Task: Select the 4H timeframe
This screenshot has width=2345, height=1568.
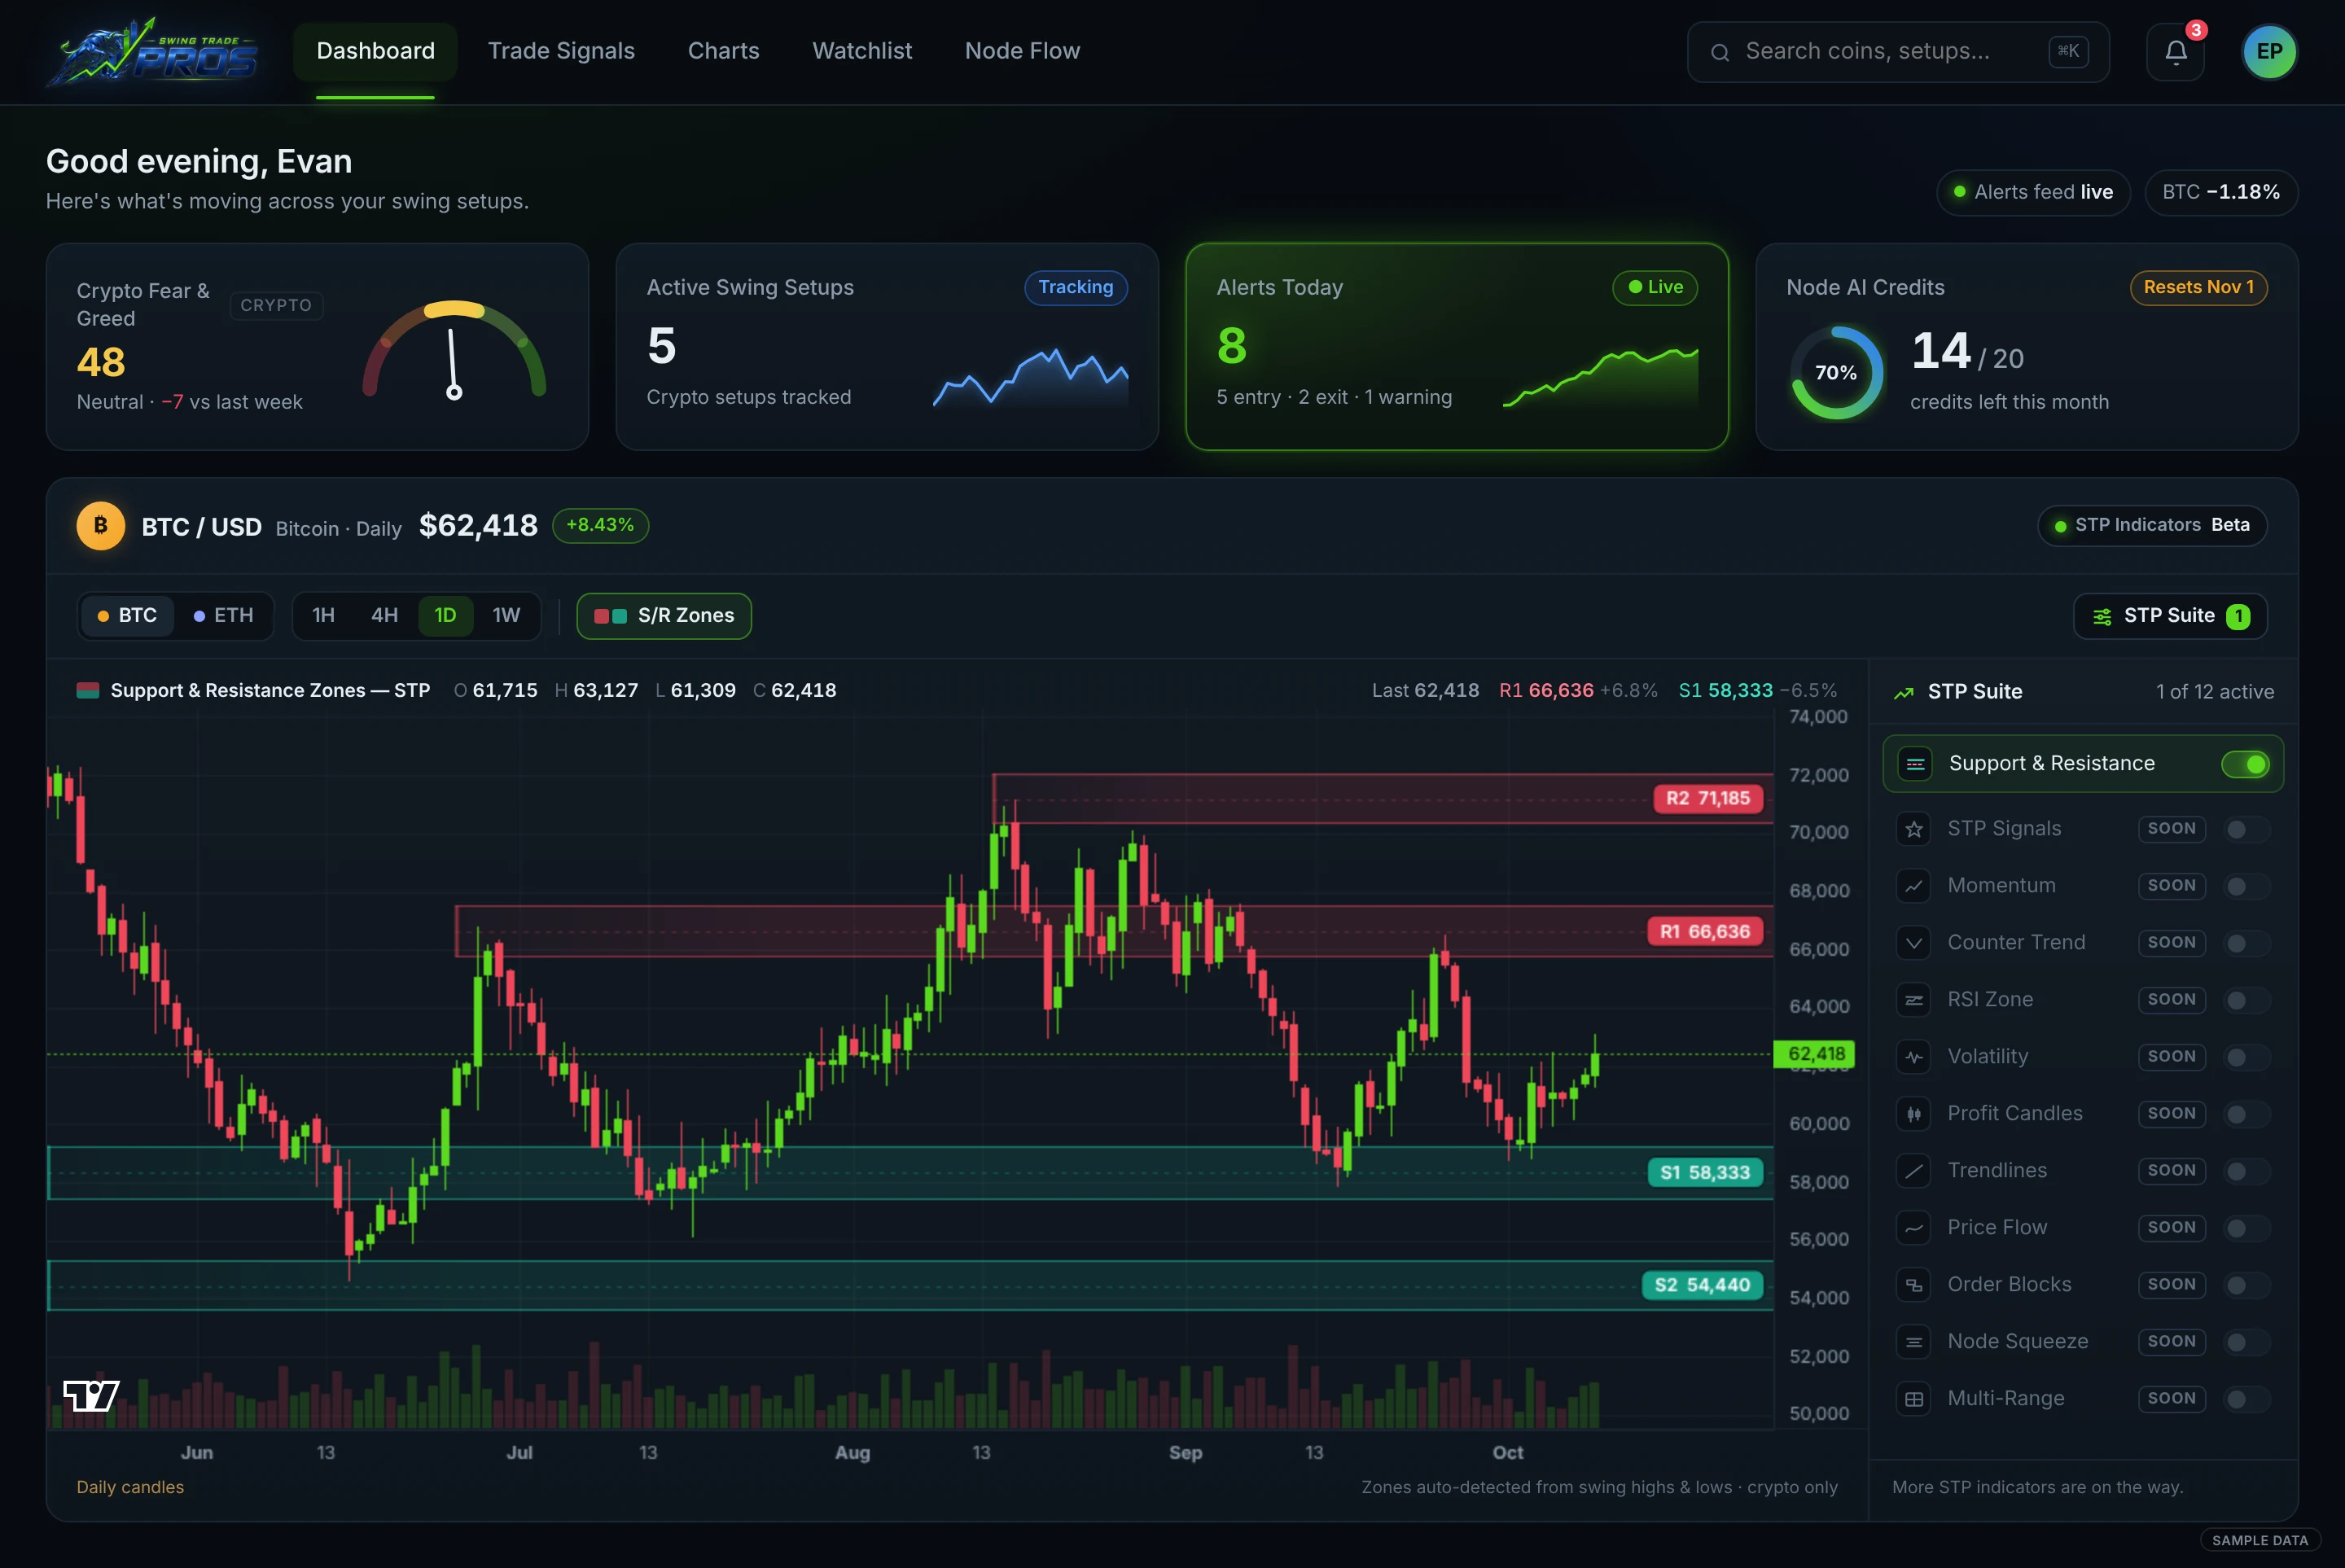Action: pos(384,616)
